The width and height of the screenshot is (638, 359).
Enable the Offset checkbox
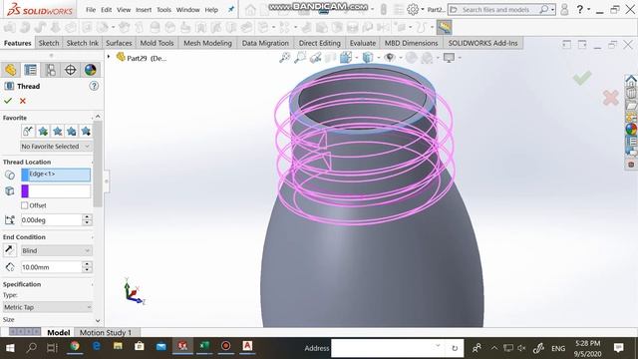click(25, 205)
